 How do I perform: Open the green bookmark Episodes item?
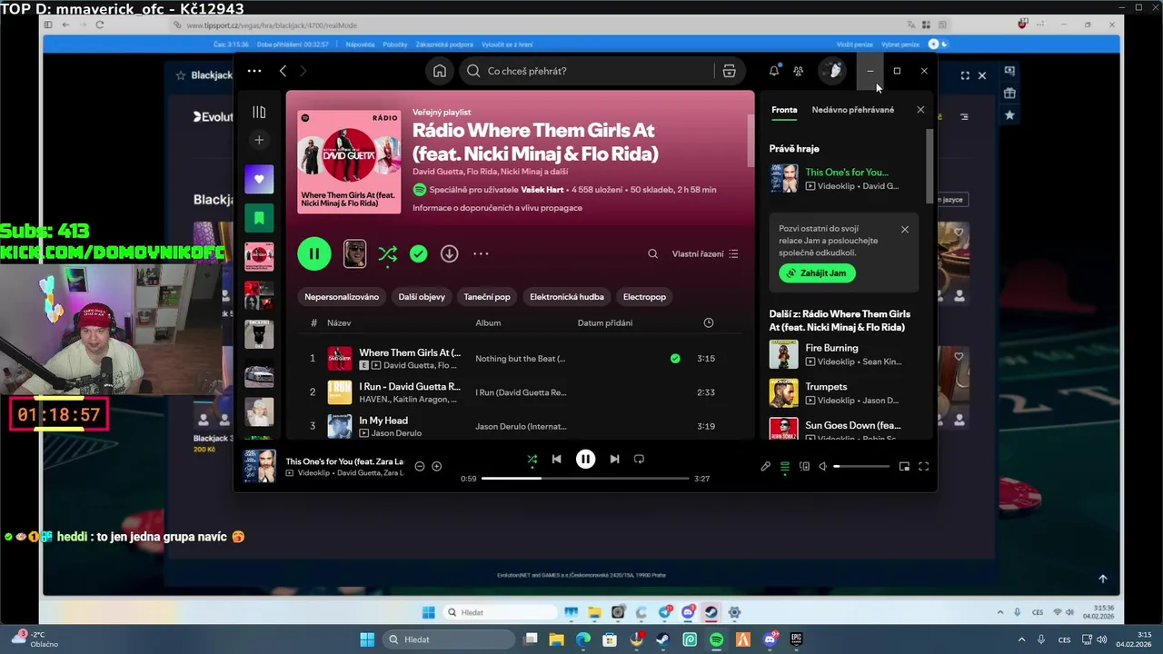pyautogui.click(x=259, y=218)
